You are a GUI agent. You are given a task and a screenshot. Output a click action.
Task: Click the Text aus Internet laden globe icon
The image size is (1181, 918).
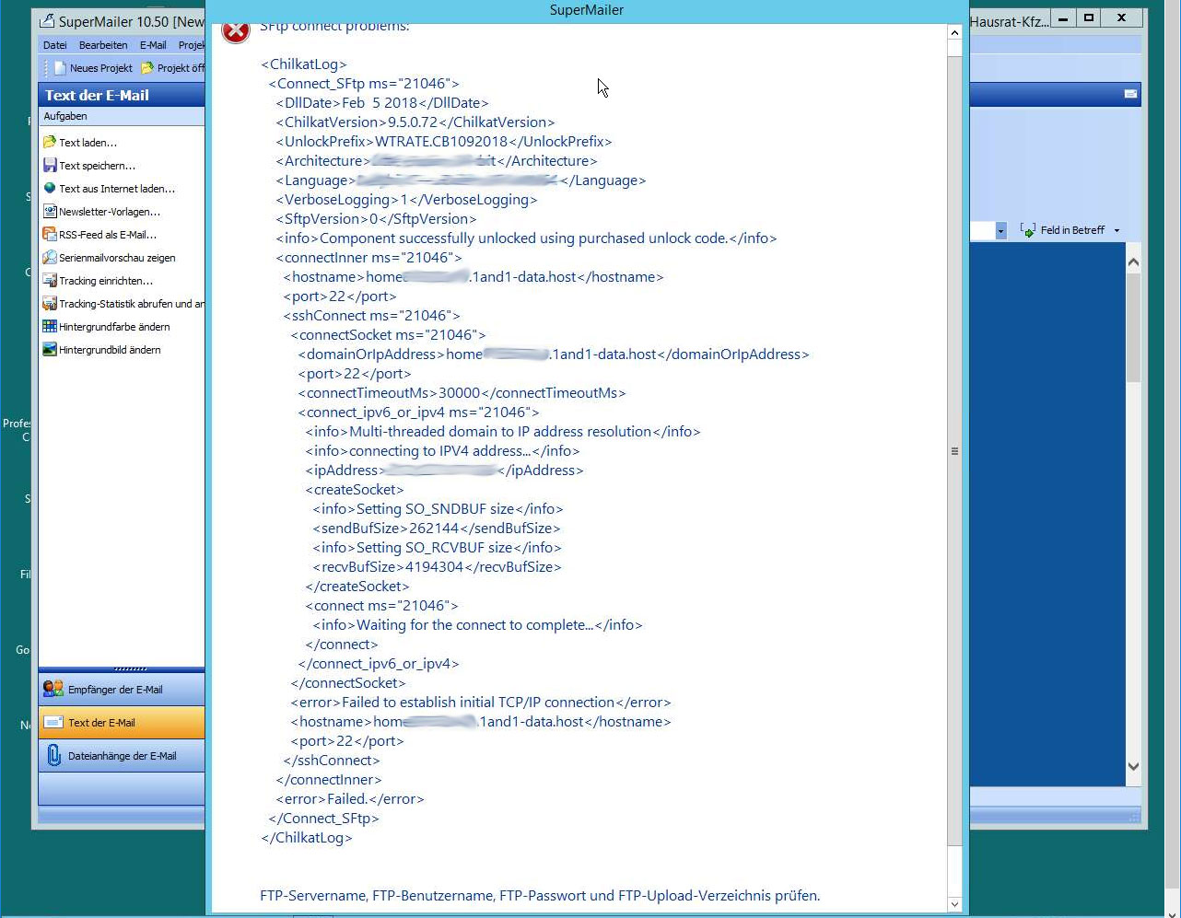click(50, 189)
